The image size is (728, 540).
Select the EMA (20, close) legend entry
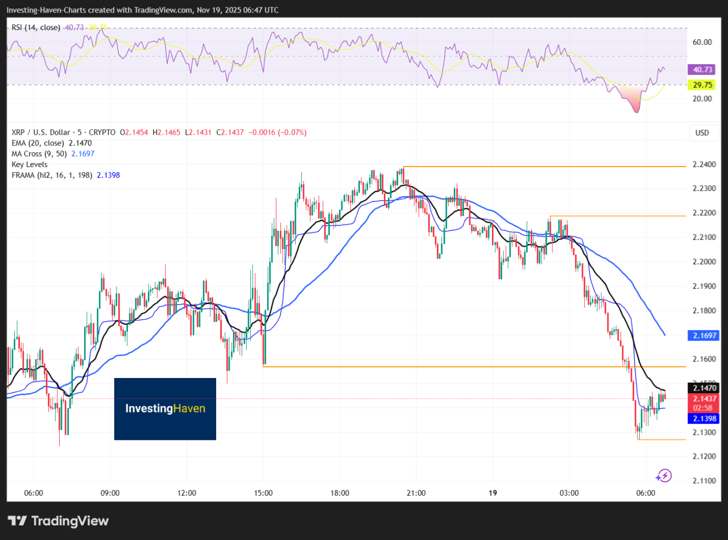38,143
